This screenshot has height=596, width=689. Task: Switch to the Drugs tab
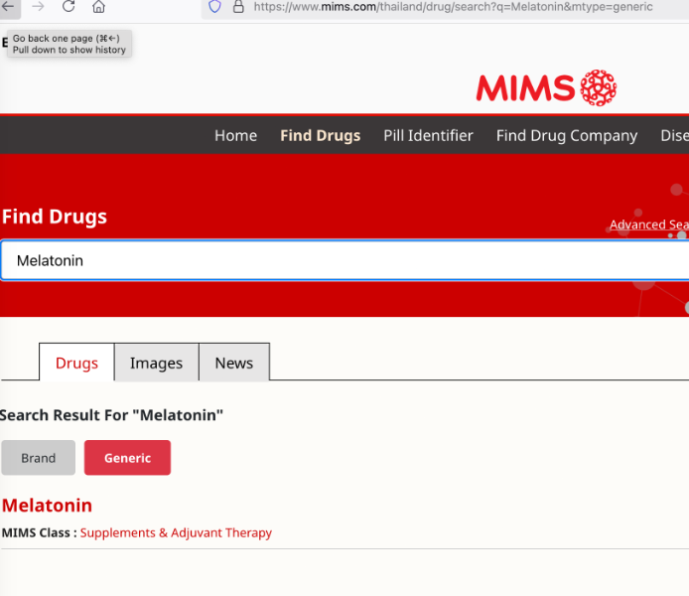tap(76, 363)
